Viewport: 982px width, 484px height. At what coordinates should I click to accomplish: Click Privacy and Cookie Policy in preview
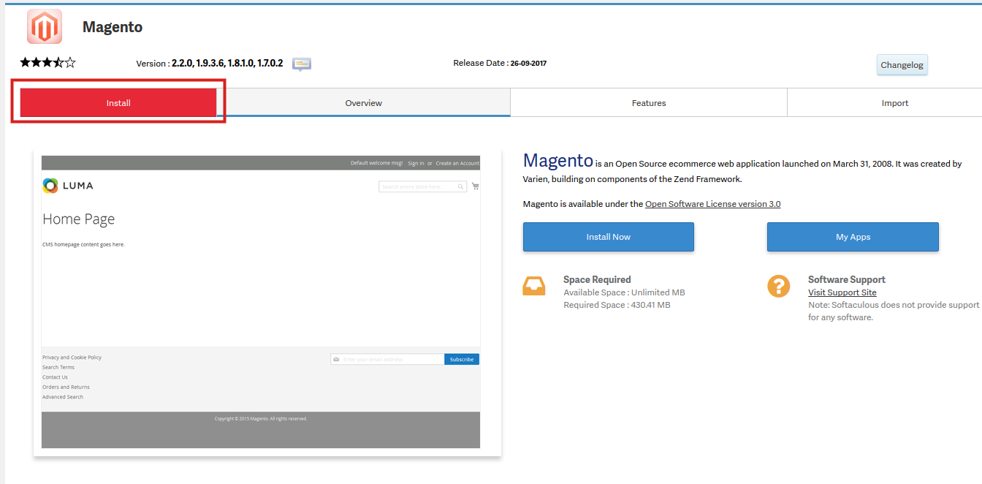[x=72, y=358]
